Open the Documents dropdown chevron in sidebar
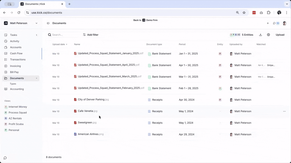Image resolution: width=291 pixels, height=163 pixels. (37, 78)
